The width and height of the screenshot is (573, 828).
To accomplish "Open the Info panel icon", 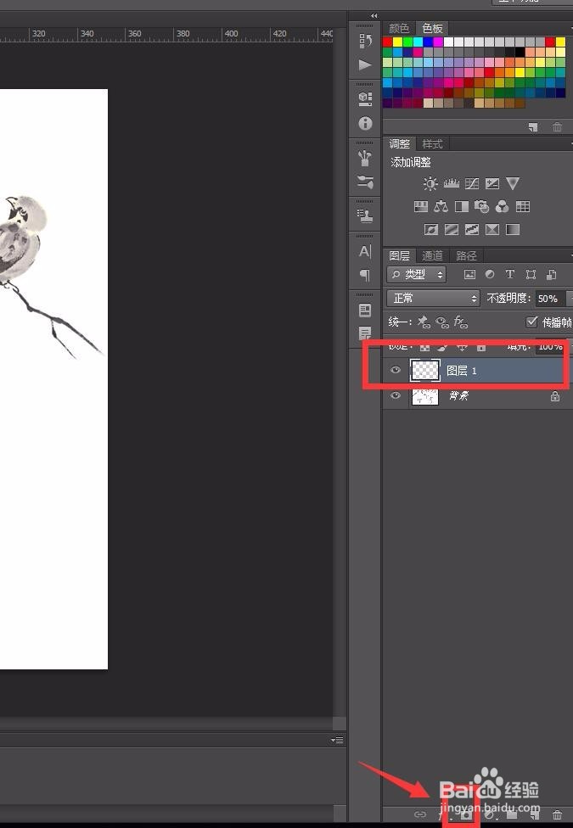I will [x=365, y=124].
